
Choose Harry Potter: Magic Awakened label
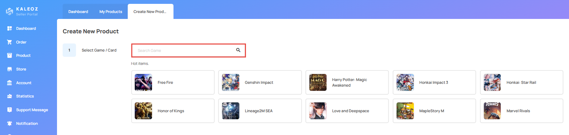click(x=349, y=82)
